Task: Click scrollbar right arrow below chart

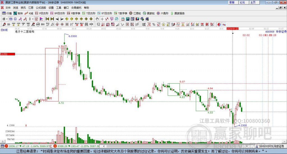Action: click(247, 146)
